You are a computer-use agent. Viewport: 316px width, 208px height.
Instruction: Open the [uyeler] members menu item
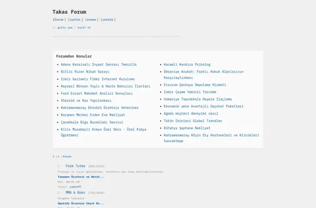(x=75, y=19)
